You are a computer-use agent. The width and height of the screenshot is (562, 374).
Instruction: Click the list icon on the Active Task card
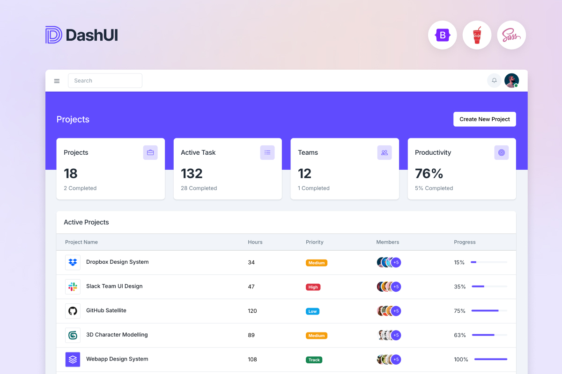267,152
